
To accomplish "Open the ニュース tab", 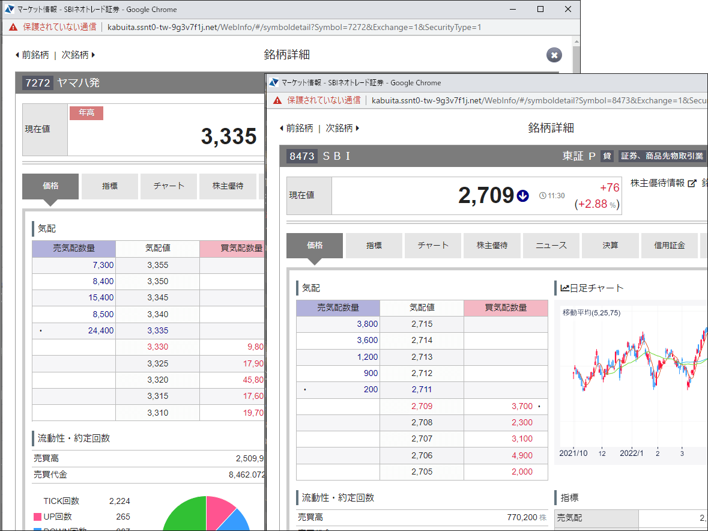I will 551,246.
